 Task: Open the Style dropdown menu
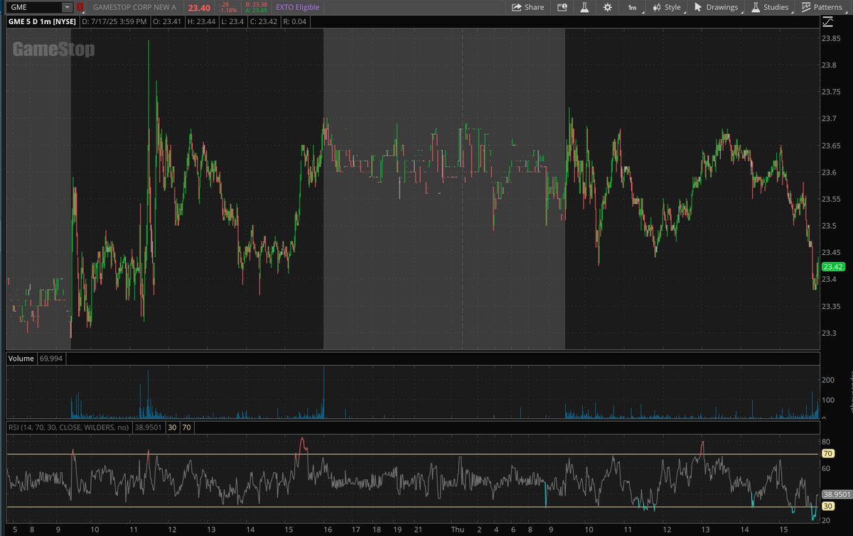(667, 7)
